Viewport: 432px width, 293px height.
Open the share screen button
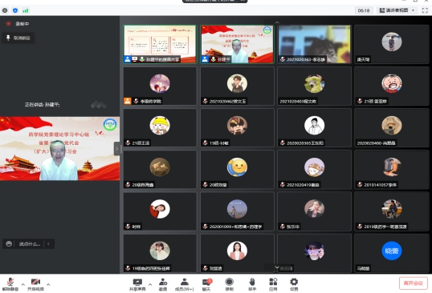point(137,284)
